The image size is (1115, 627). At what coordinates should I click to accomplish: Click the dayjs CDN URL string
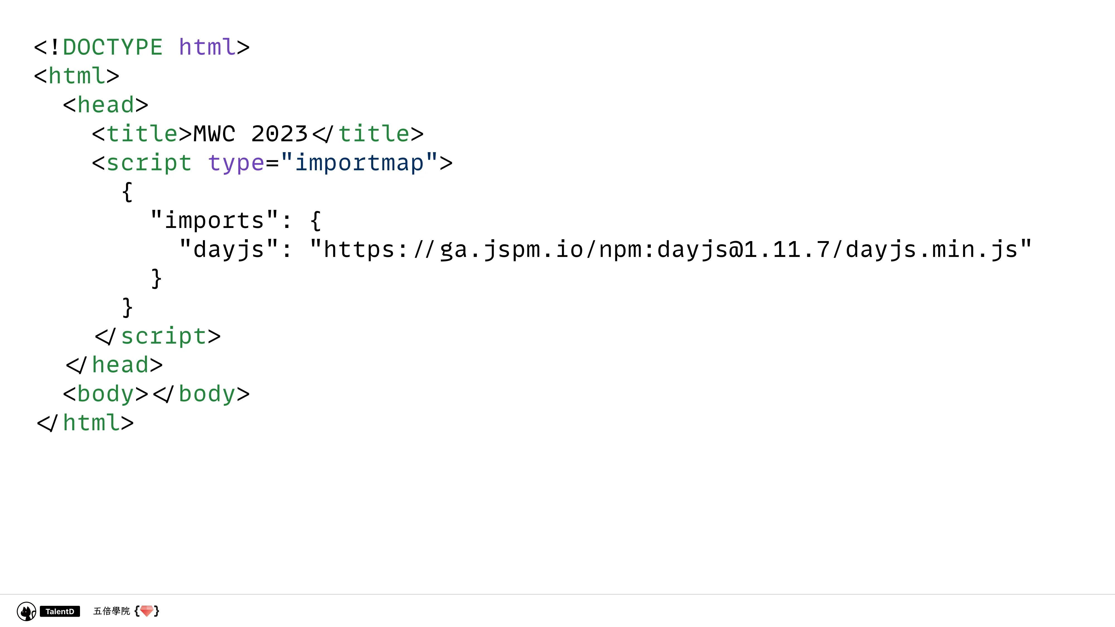pos(671,249)
